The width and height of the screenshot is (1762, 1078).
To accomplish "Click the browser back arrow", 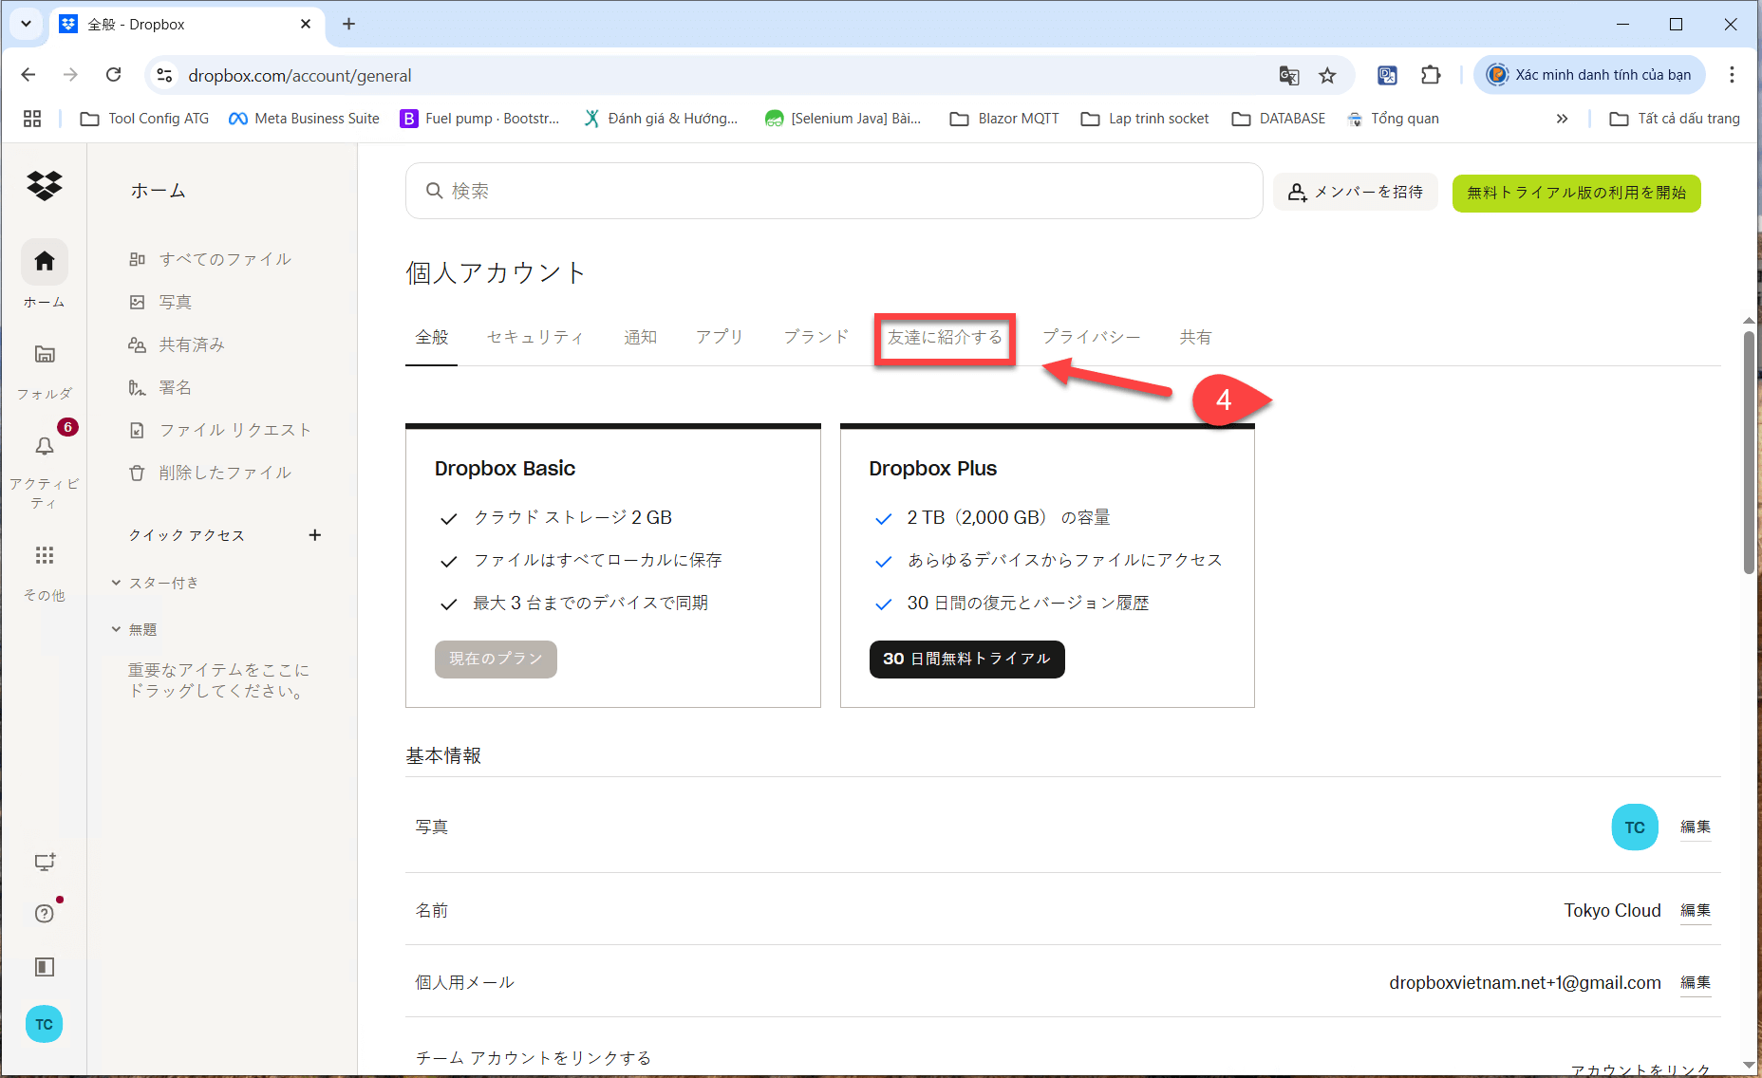I will 28,75.
